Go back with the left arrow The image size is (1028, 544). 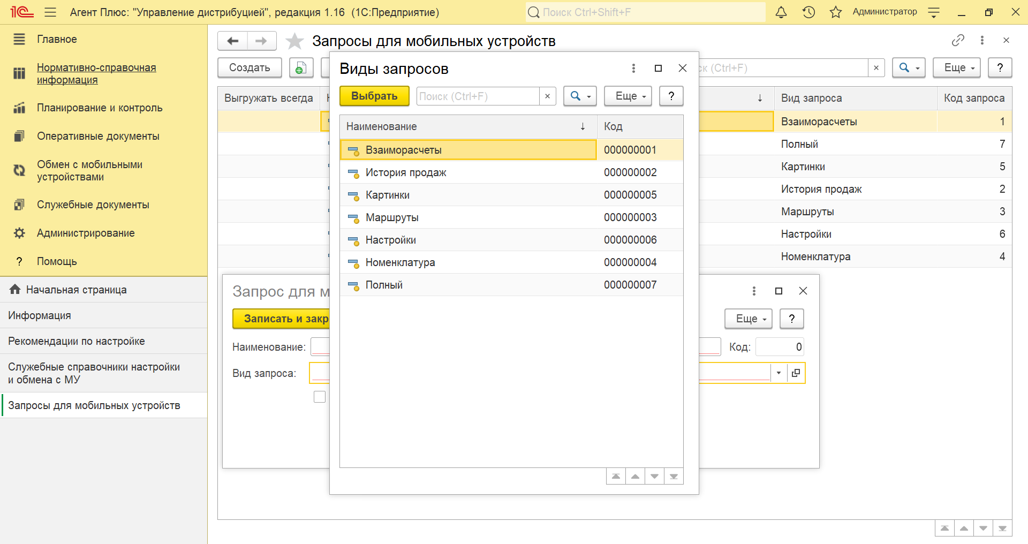pos(232,41)
